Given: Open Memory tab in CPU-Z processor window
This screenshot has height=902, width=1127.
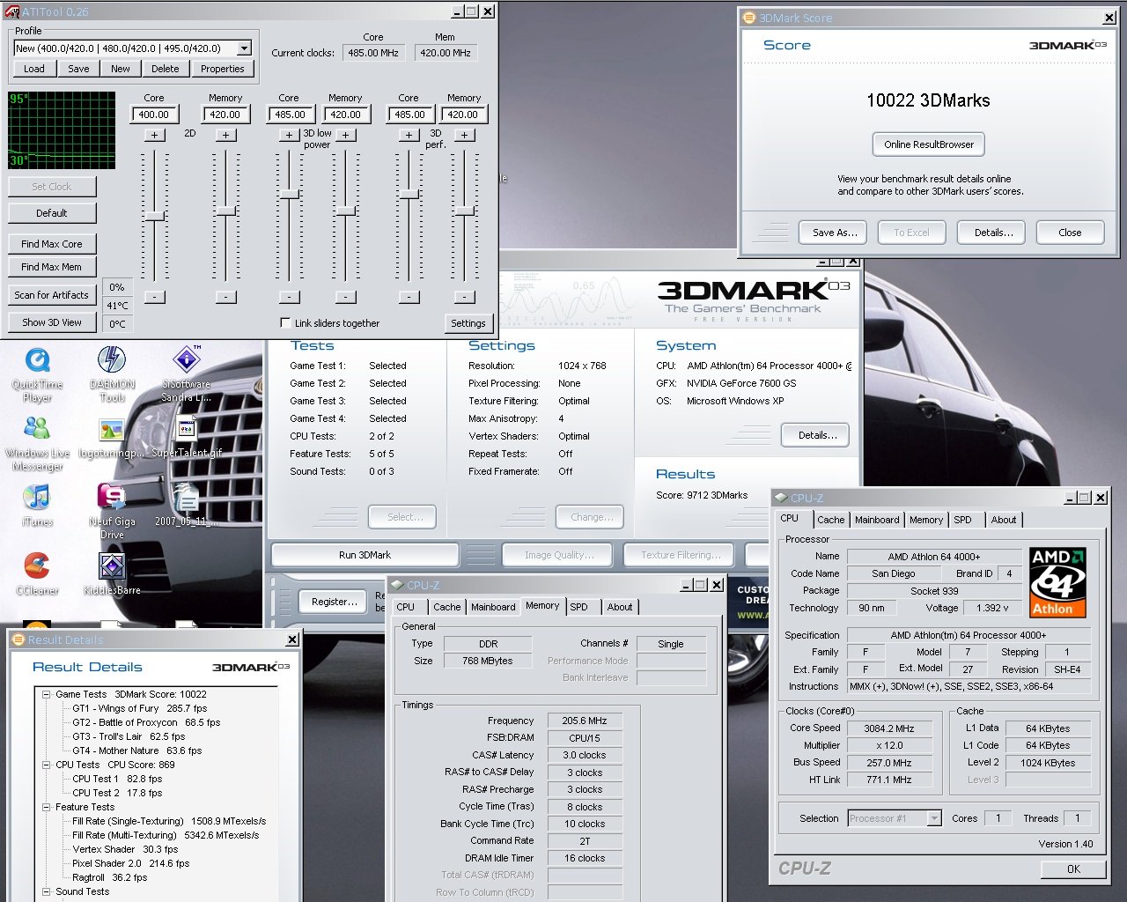Looking at the screenshot, I should click(x=926, y=520).
